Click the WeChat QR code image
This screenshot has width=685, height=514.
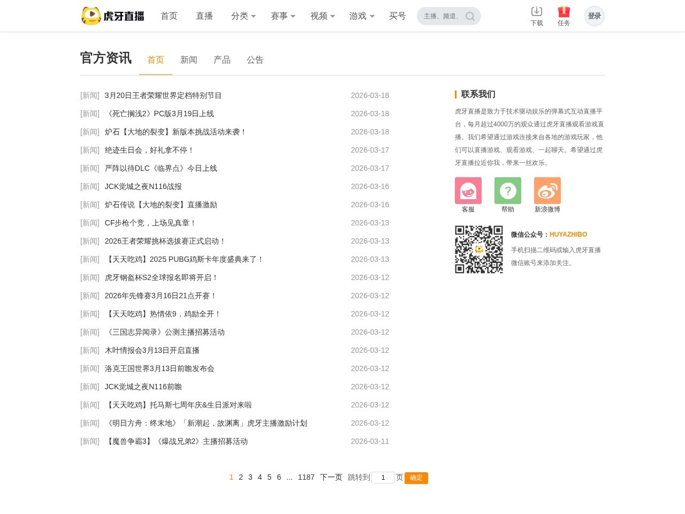[x=479, y=249]
